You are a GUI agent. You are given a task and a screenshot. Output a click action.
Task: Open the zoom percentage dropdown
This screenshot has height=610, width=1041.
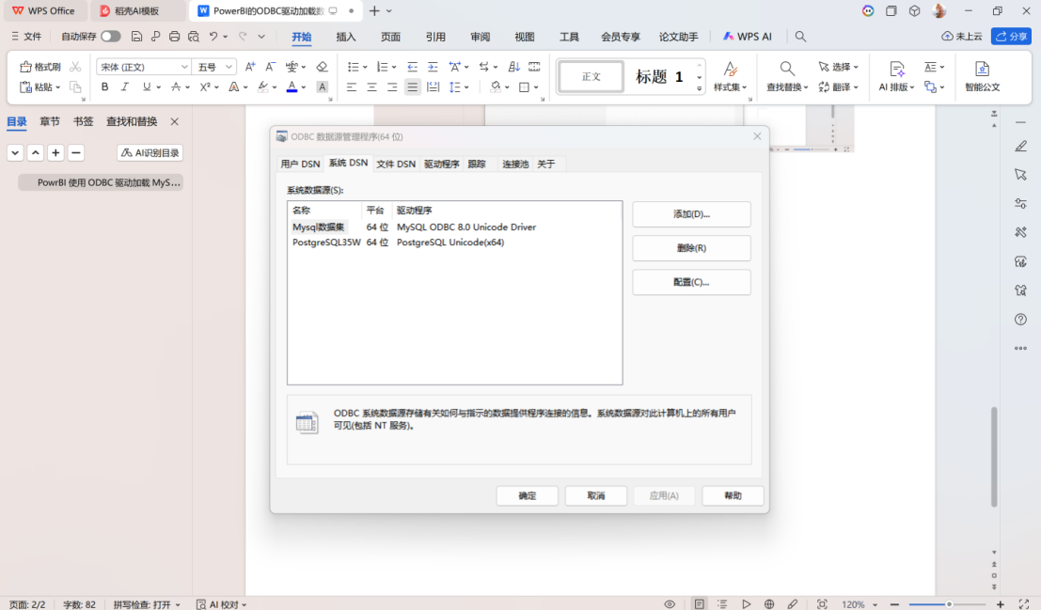875,604
